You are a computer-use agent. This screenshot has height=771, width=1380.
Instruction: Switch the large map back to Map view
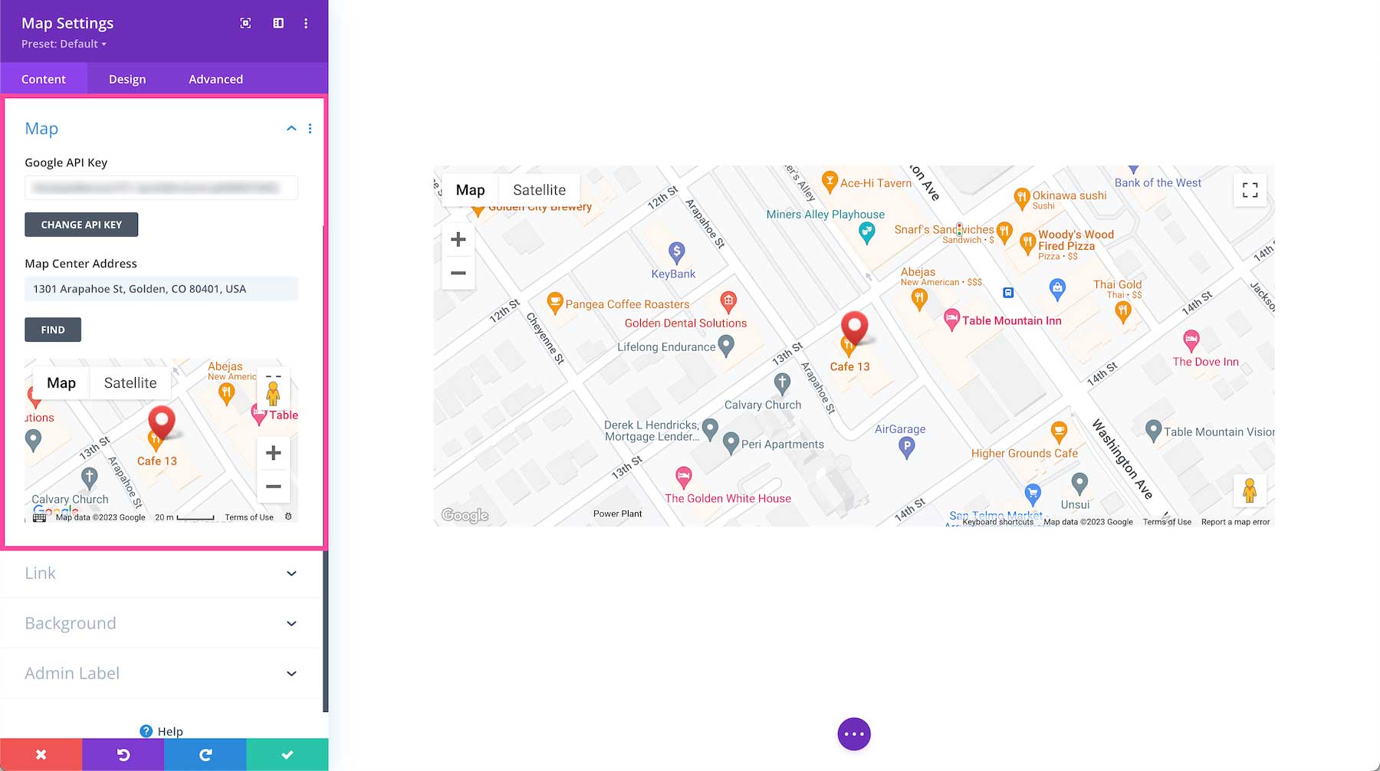coord(470,189)
